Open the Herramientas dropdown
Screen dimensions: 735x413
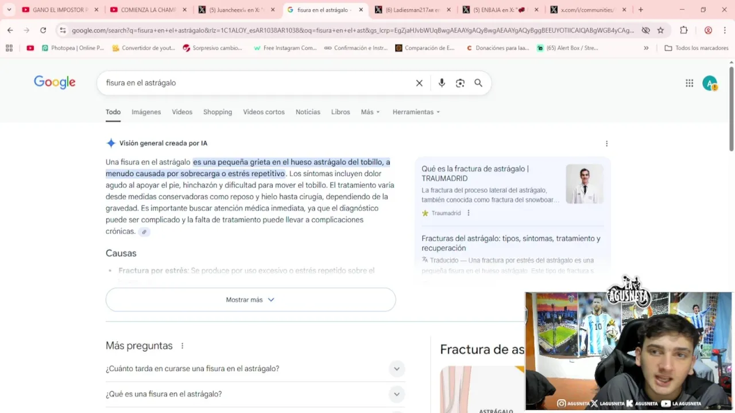pyautogui.click(x=416, y=112)
